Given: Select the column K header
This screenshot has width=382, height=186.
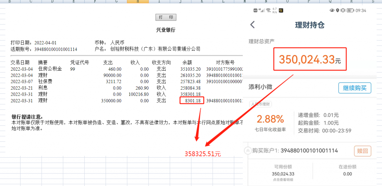Looking at the screenshot, I should pos(202,1).
